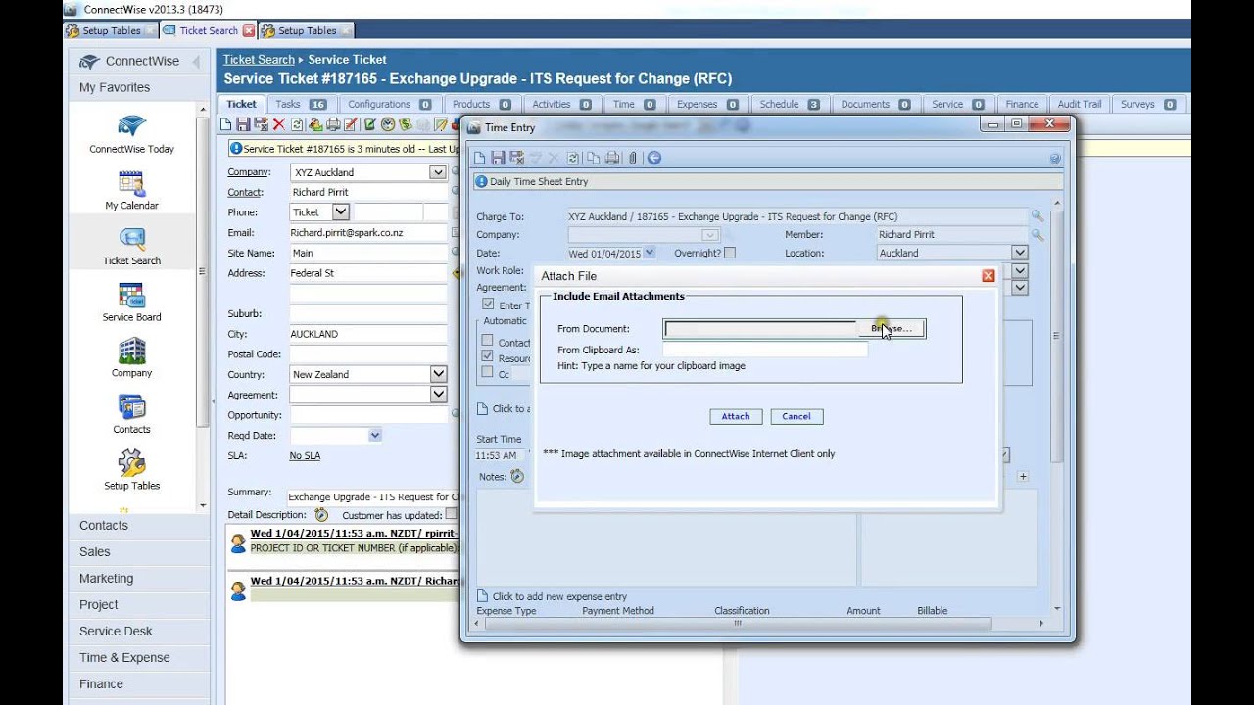Open Time Entry Date picker dropdown
The height and width of the screenshot is (705, 1254).
coord(650,253)
